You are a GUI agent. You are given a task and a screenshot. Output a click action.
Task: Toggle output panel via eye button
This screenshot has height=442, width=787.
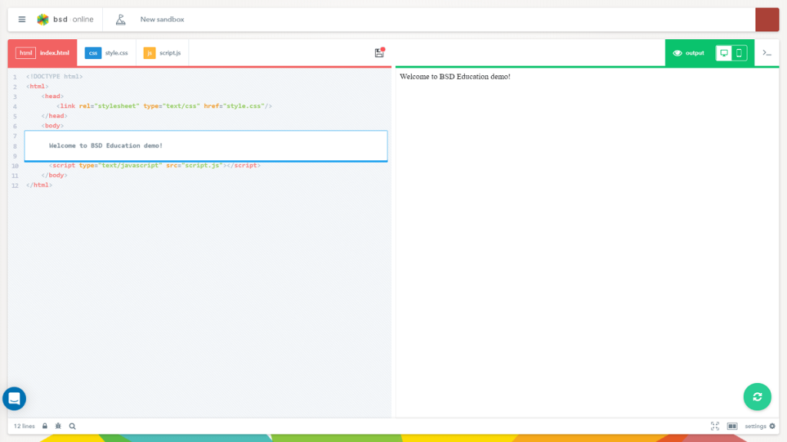(689, 53)
